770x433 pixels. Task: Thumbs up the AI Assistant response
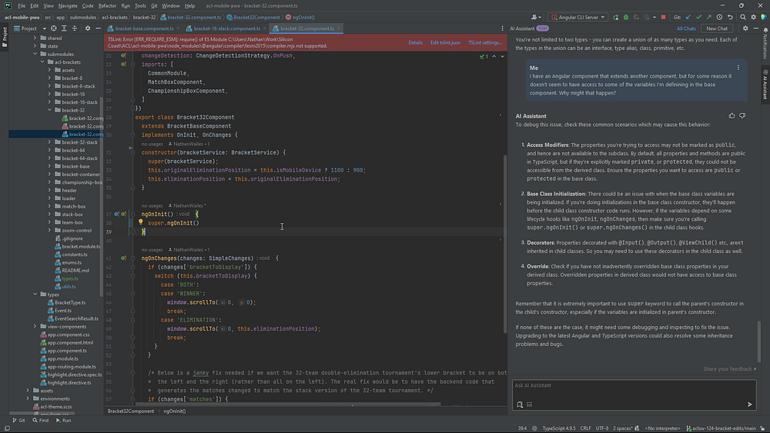[731, 116]
